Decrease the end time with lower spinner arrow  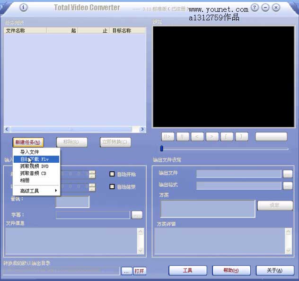[x=92, y=189]
